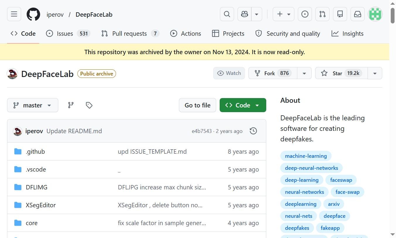This screenshot has width=396, height=238.
Task: Open the .github folder
Action: click(x=35, y=152)
